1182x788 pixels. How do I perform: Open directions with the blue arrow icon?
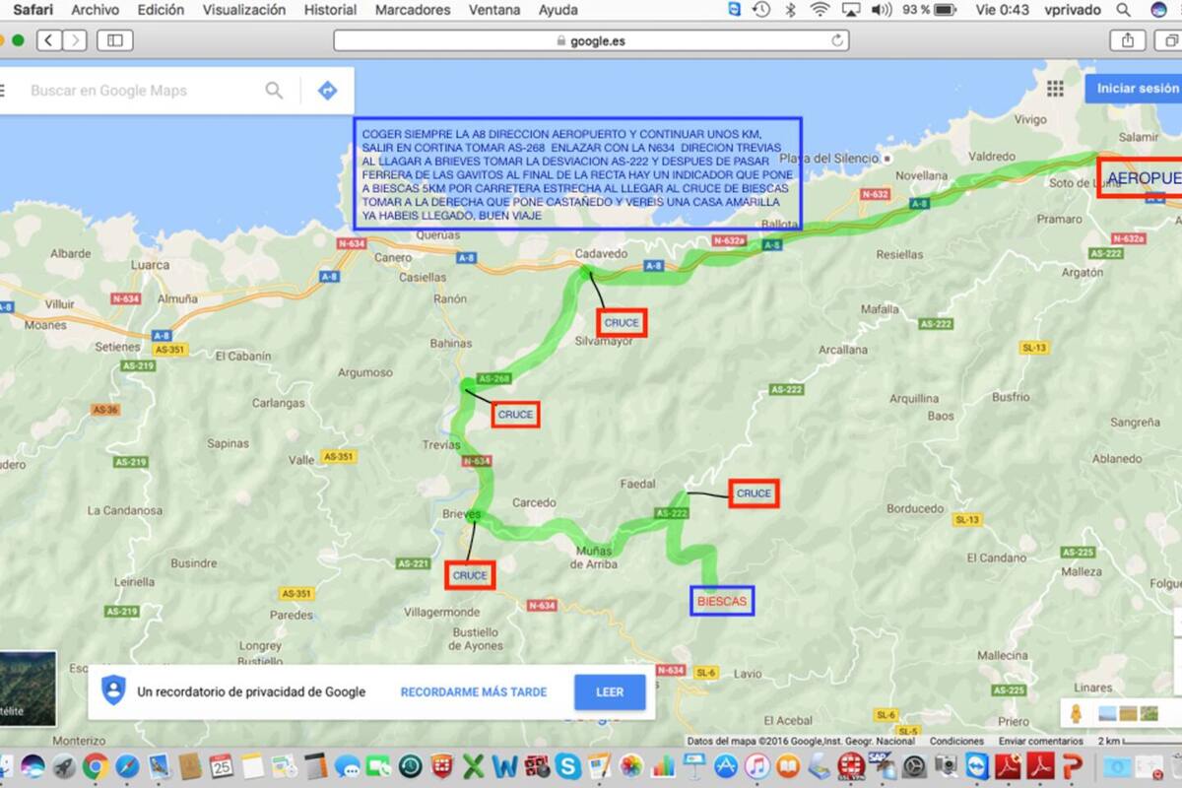tap(327, 91)
